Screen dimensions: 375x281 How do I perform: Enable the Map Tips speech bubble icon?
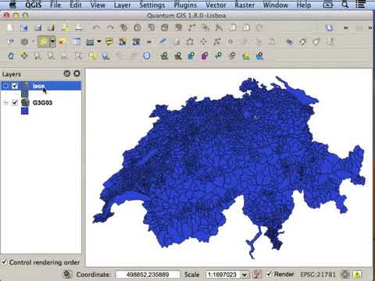[109, 41]
